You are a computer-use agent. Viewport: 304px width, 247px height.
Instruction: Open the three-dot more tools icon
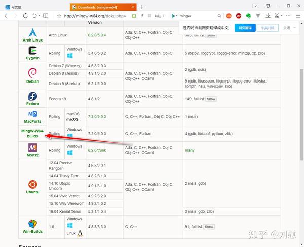(288, 16)
